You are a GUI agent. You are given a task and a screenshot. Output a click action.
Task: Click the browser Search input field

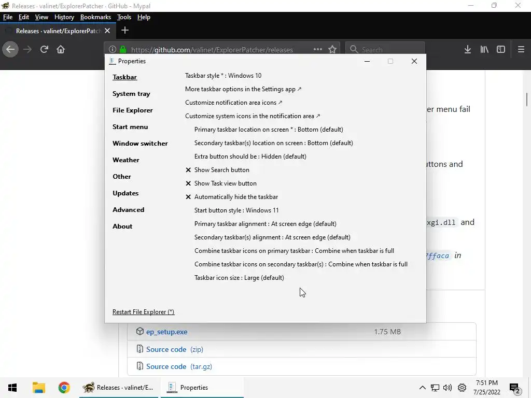[385, 49]
